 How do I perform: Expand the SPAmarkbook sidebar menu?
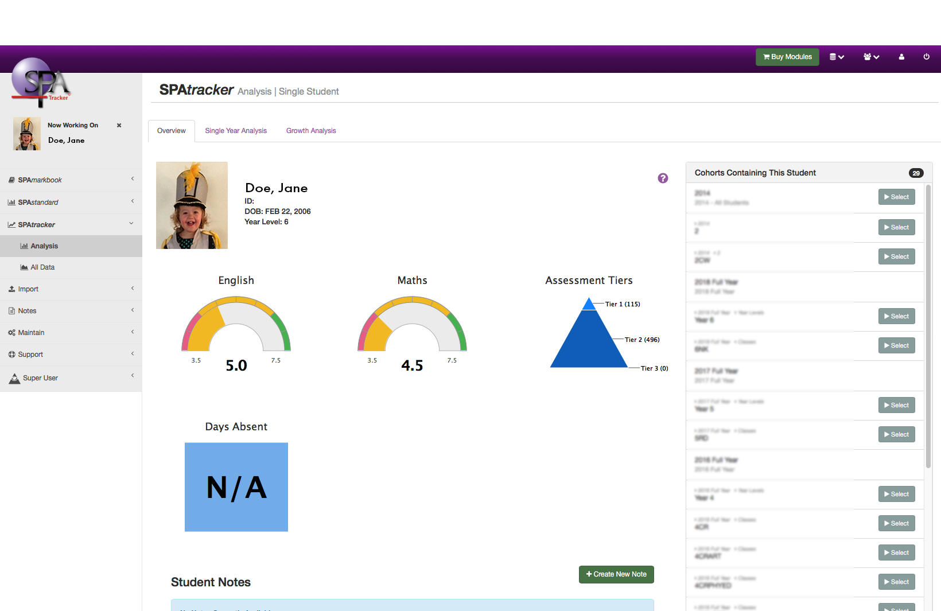(71, 180)
